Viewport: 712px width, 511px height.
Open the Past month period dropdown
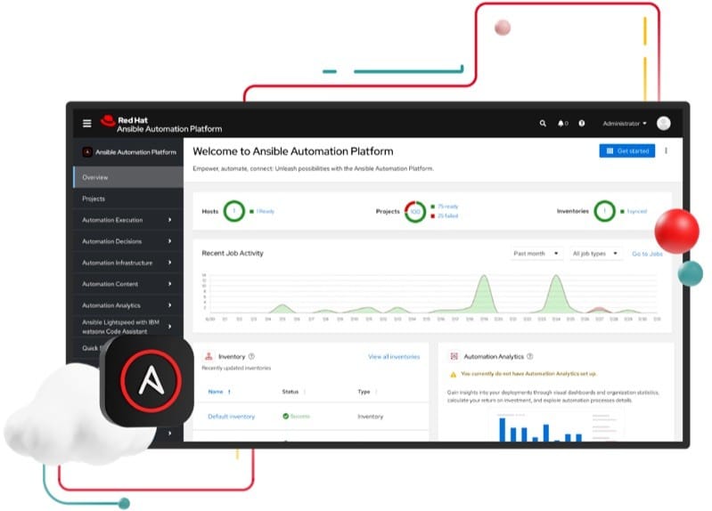[536, 253]
